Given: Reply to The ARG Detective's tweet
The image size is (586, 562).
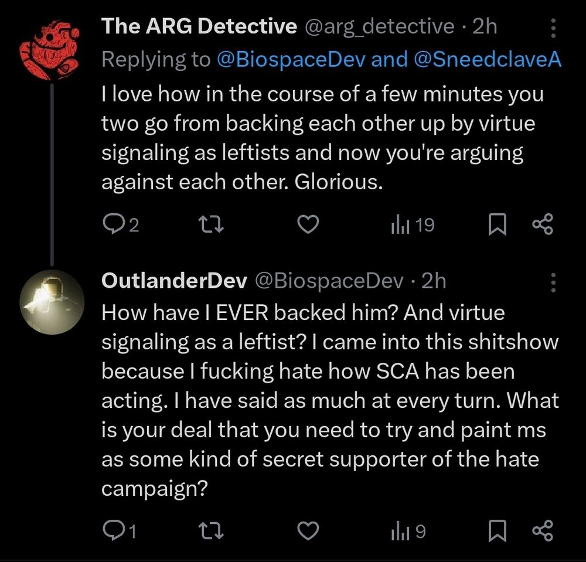Looking at the screenshot, I should pos(113,225).
